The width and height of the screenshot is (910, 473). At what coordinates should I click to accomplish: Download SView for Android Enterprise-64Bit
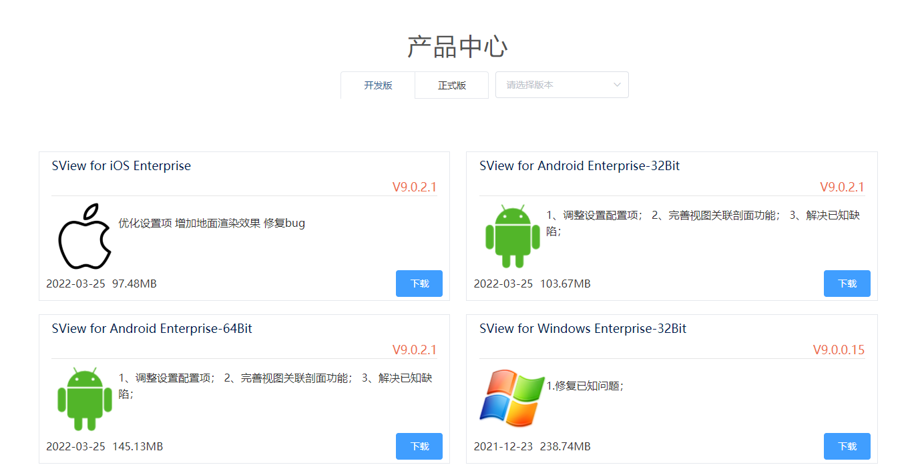click(419, 446)
